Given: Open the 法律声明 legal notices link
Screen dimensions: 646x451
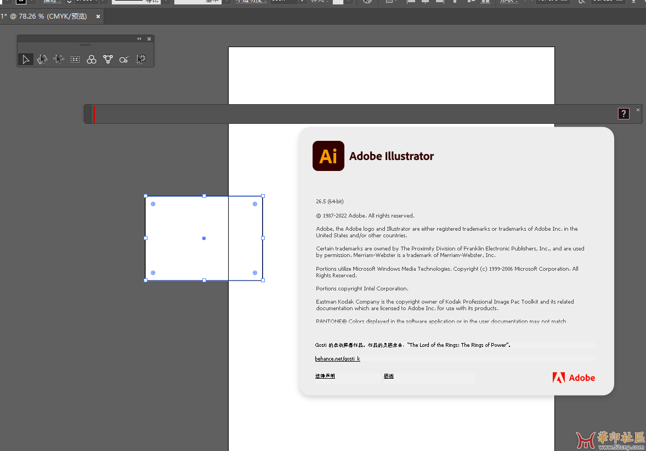Looking at the screenshot, I should pos(325,376).
